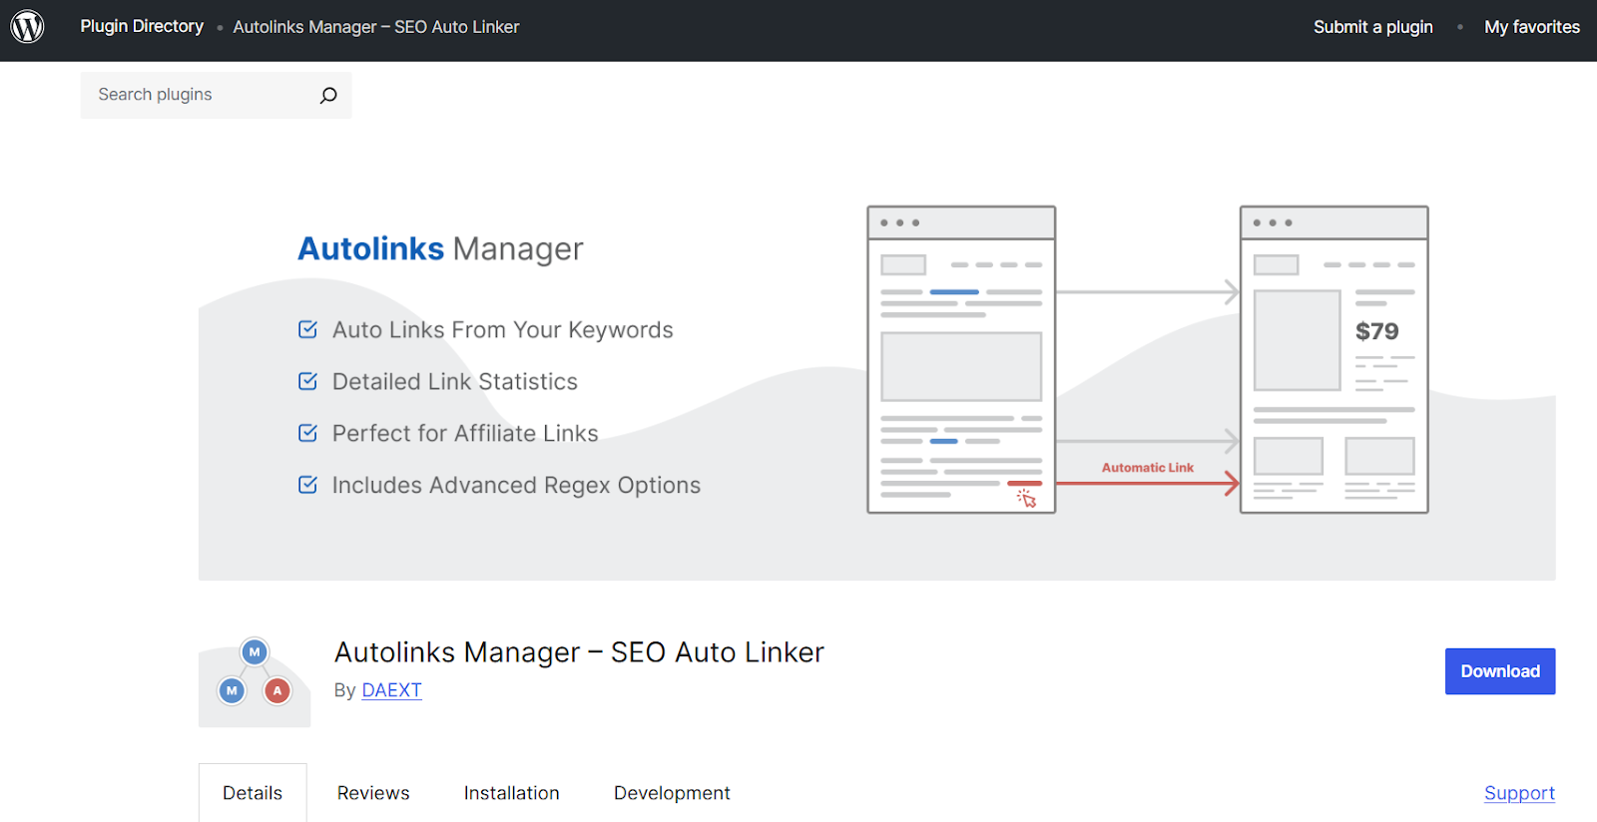Open the DAEXT author link

pyautogui.click(x=391, y=690)
